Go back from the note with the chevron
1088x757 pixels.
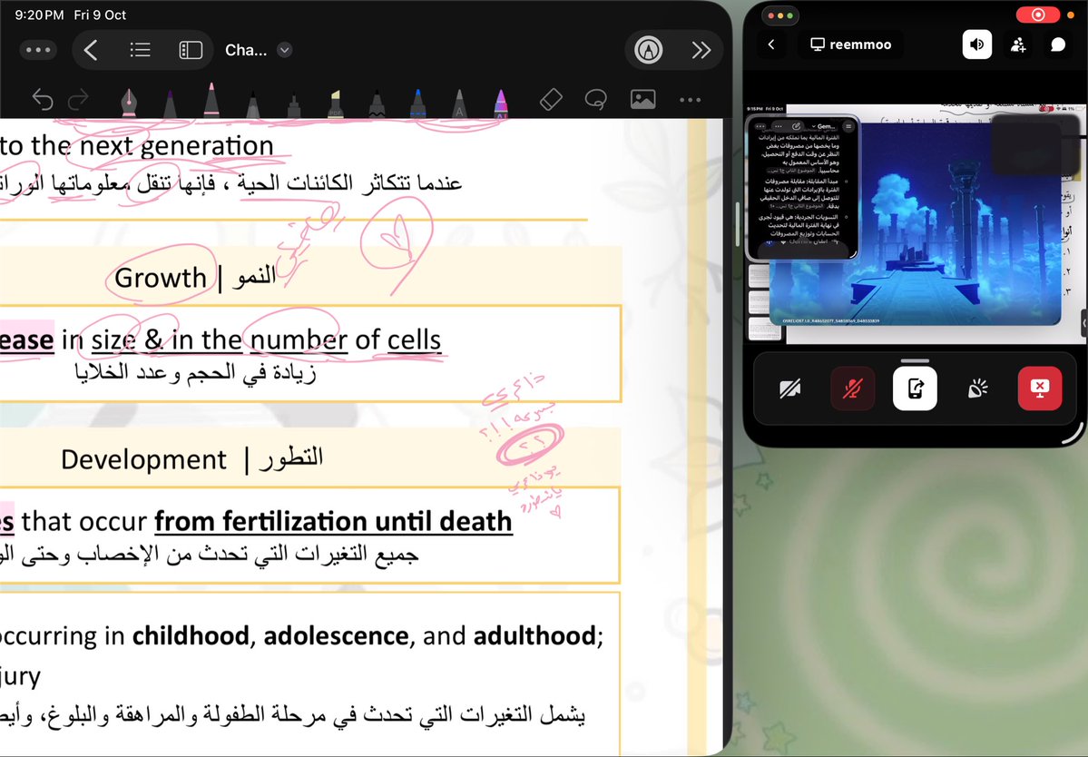tap(90, 50)
